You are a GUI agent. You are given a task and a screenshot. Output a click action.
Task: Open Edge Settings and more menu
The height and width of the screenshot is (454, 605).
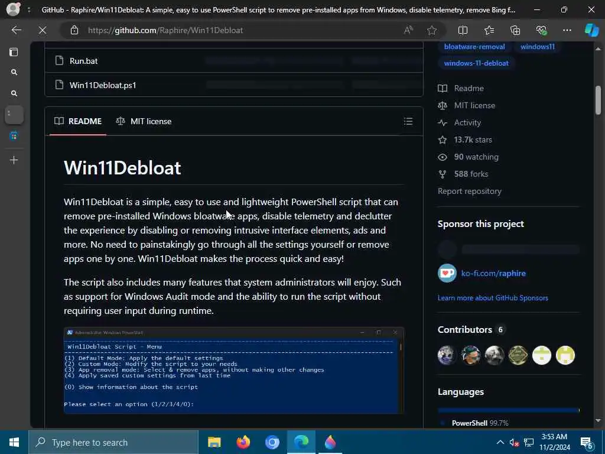click(567, 30)
